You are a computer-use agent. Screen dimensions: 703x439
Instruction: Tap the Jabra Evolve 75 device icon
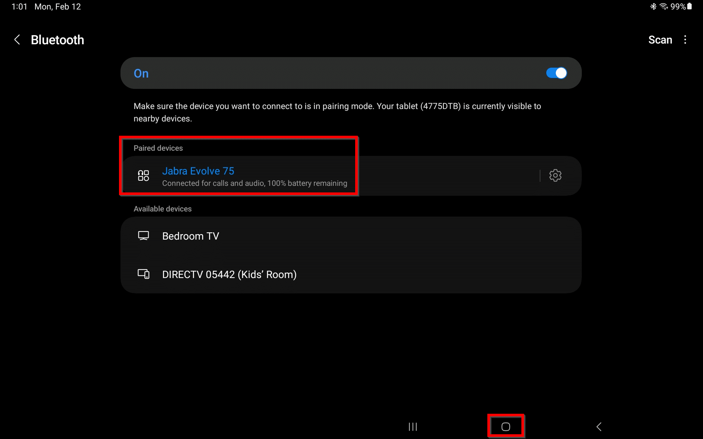point(144,176)
